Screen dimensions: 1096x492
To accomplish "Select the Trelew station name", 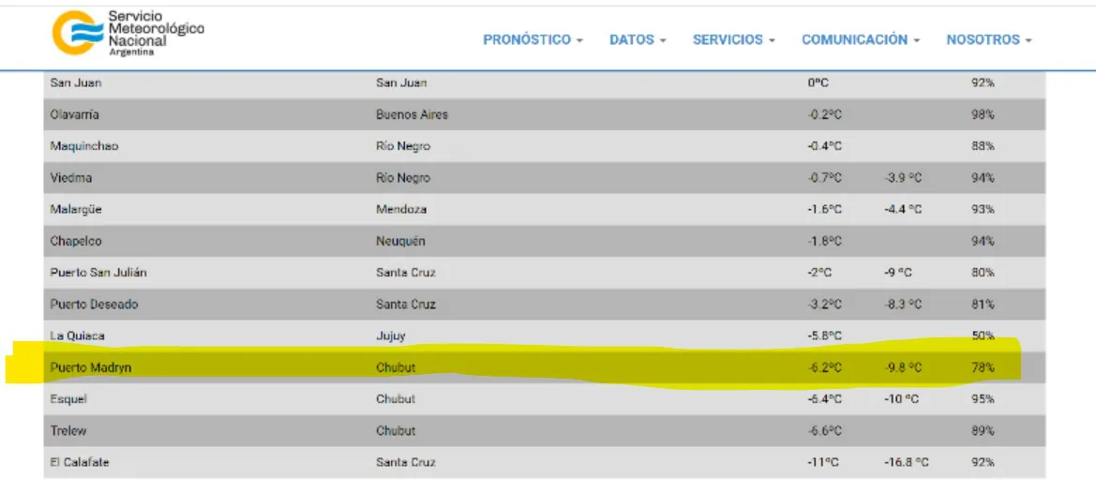I will coord(68,431).
